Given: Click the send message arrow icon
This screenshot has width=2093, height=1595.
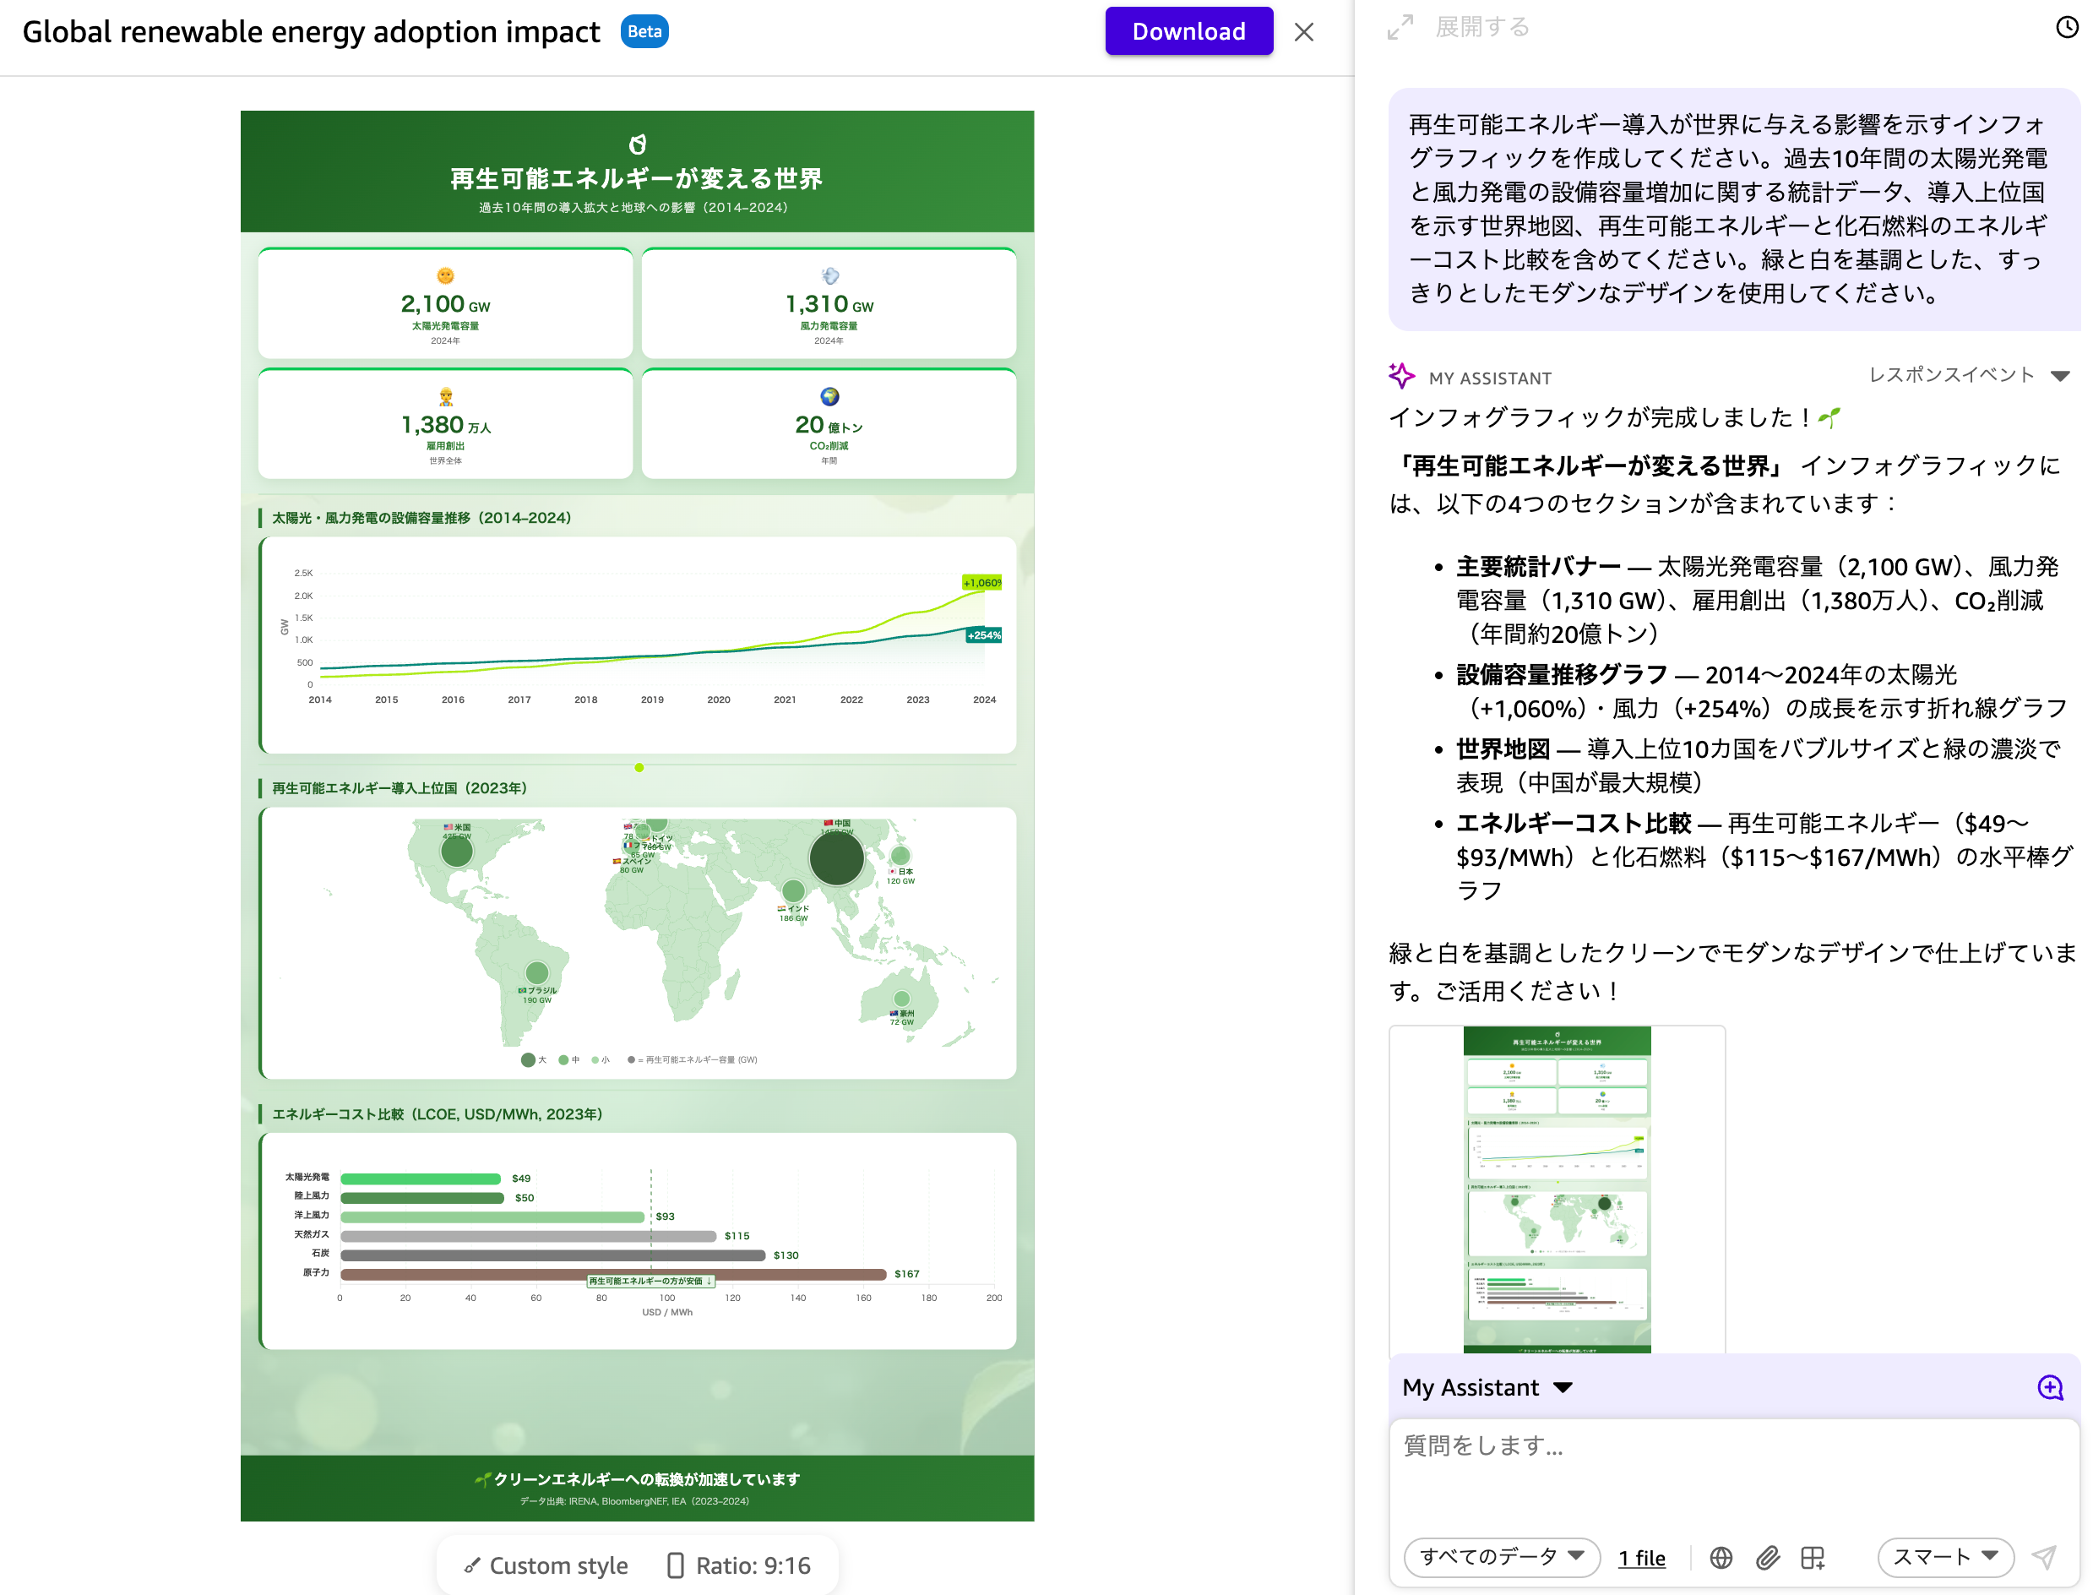Looking at the screenshot, I should point(2042,1557).
